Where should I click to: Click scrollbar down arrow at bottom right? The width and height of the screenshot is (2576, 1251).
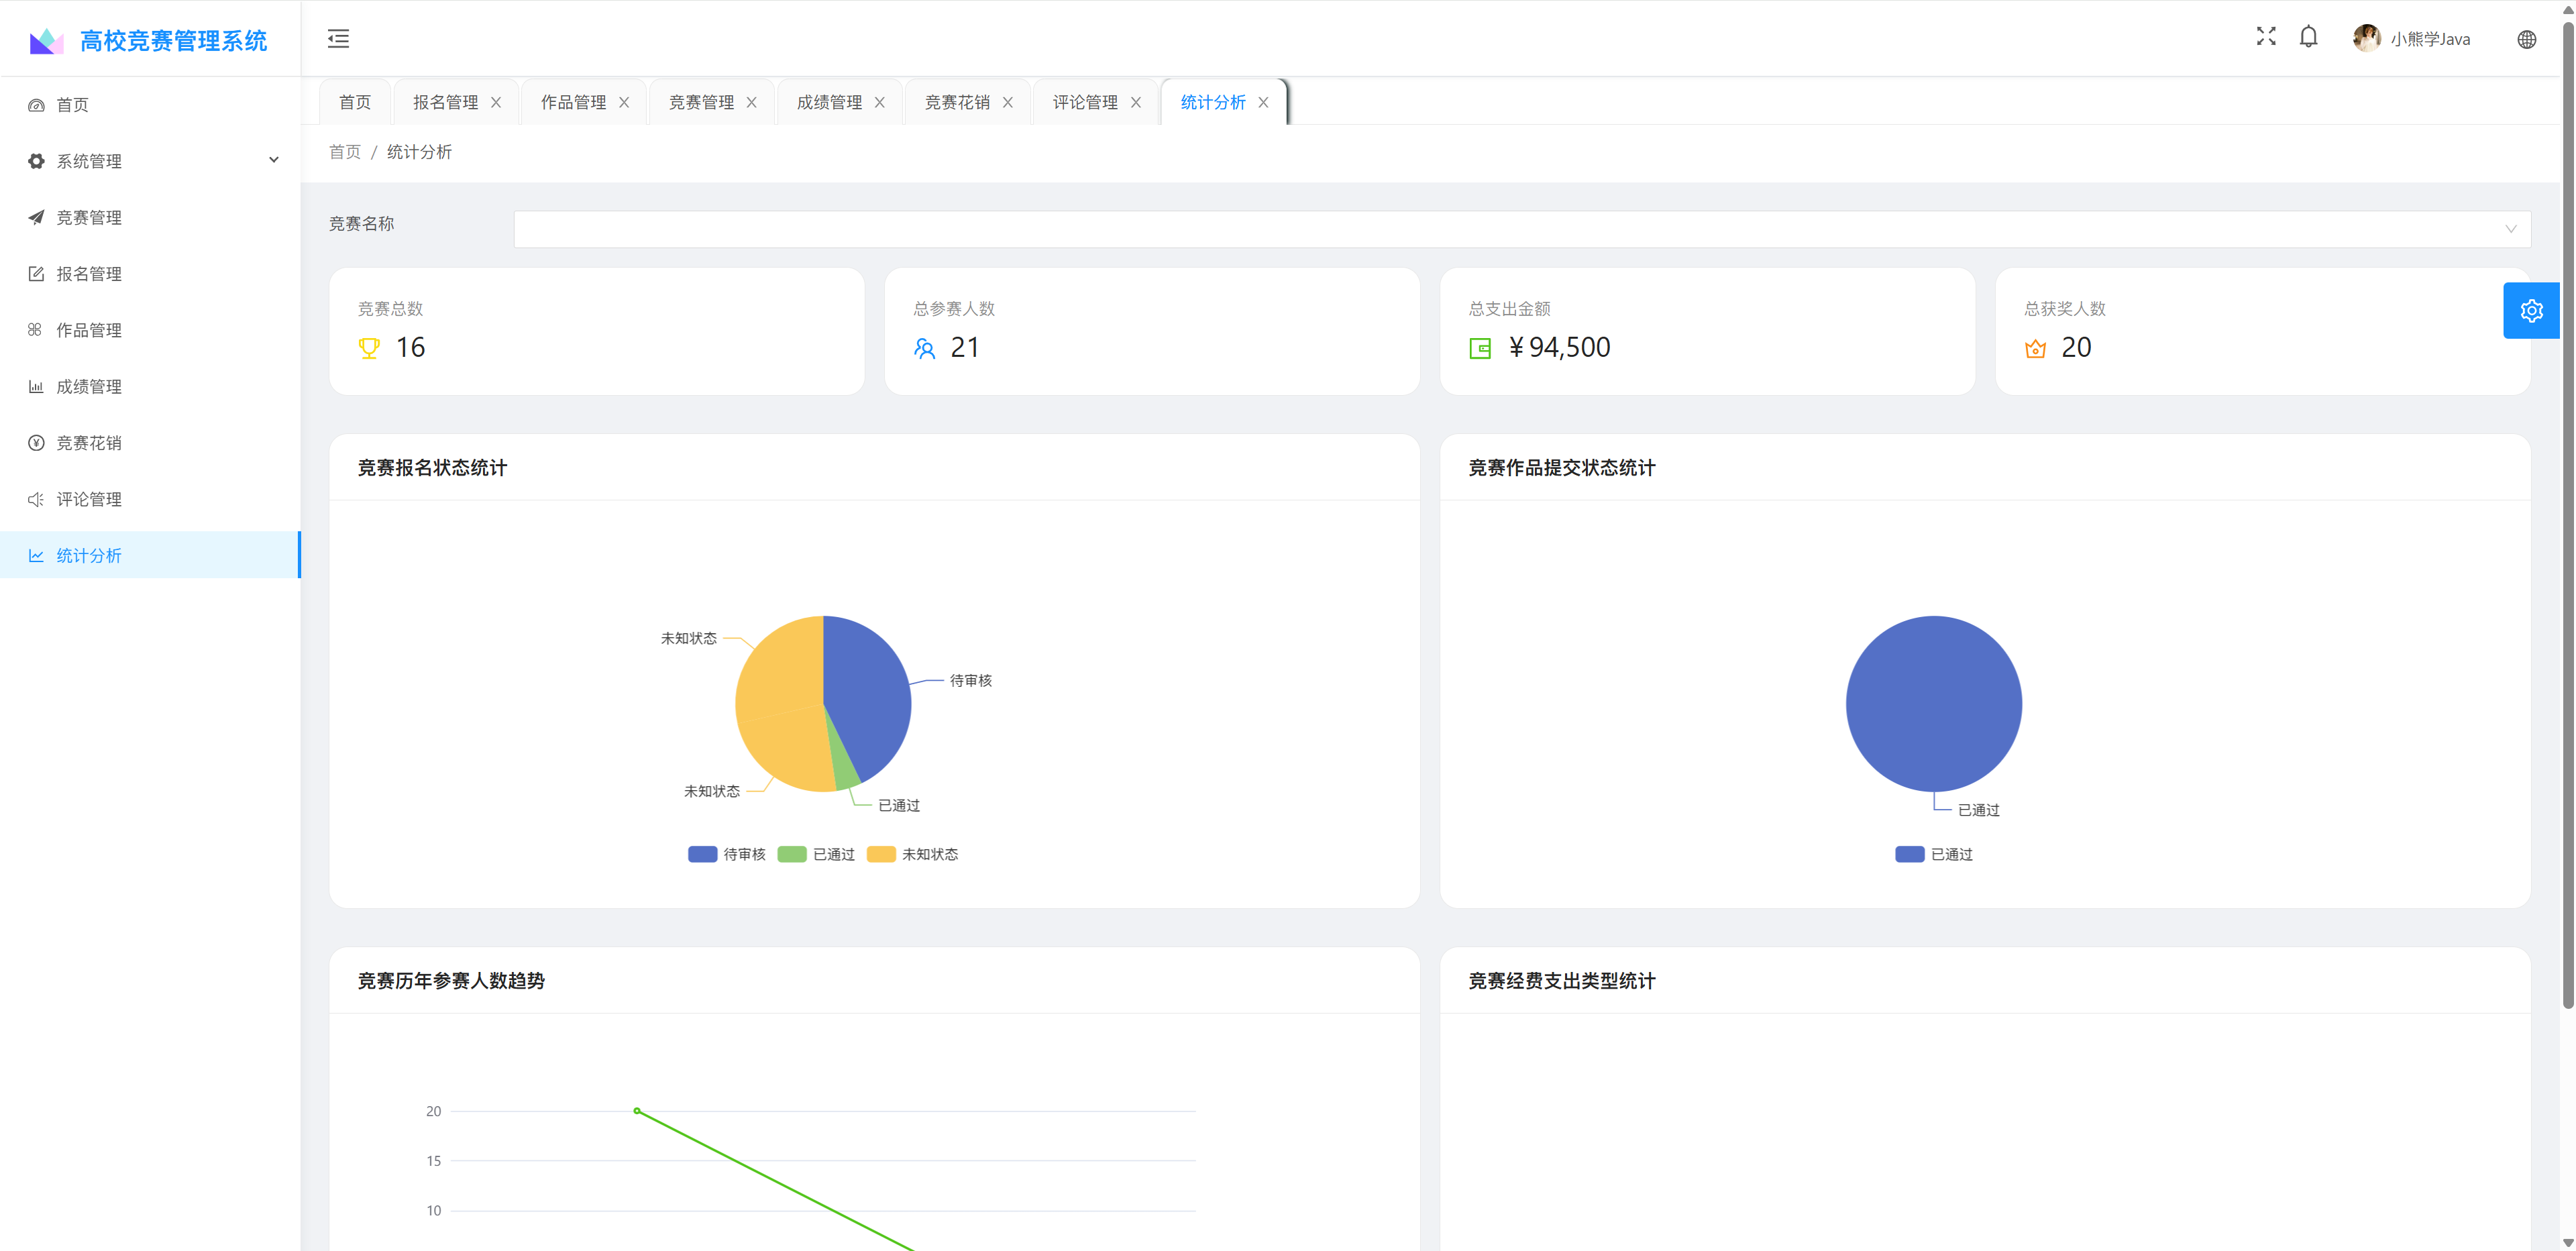tap(2567, 1243)
